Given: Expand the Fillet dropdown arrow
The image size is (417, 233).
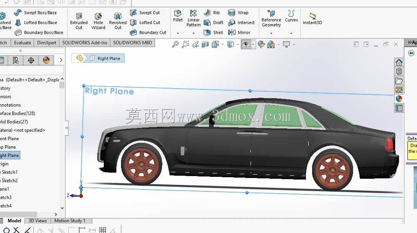Looking at the screenshot, I should pyautogui.click(x=178, y=33).
